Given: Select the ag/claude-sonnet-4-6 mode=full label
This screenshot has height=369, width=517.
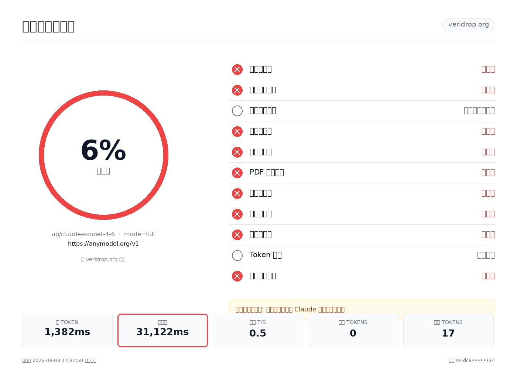Looking at the screenshot, I should [103, 234].
